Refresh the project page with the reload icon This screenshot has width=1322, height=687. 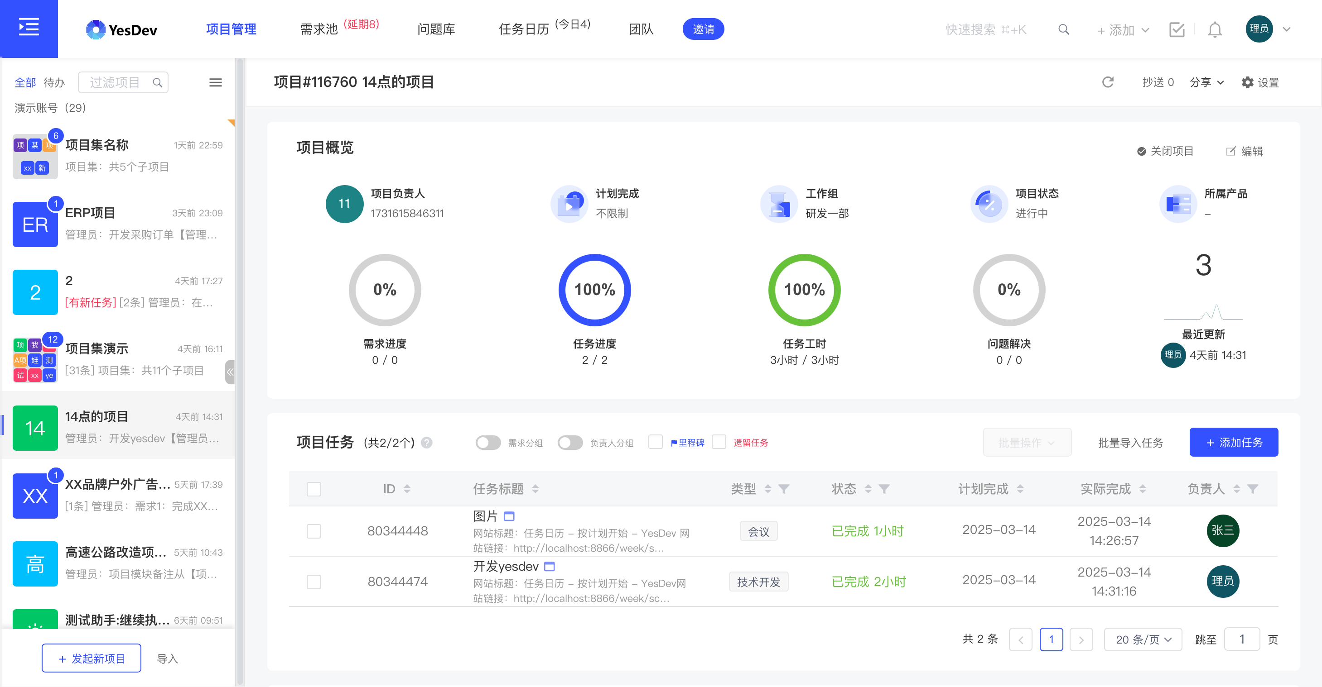(x=1108, y=82)
